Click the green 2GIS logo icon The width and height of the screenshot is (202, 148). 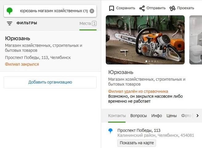coord(10,11)
